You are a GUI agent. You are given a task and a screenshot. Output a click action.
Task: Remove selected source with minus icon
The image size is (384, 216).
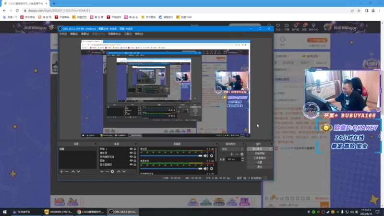coord(107,172)
